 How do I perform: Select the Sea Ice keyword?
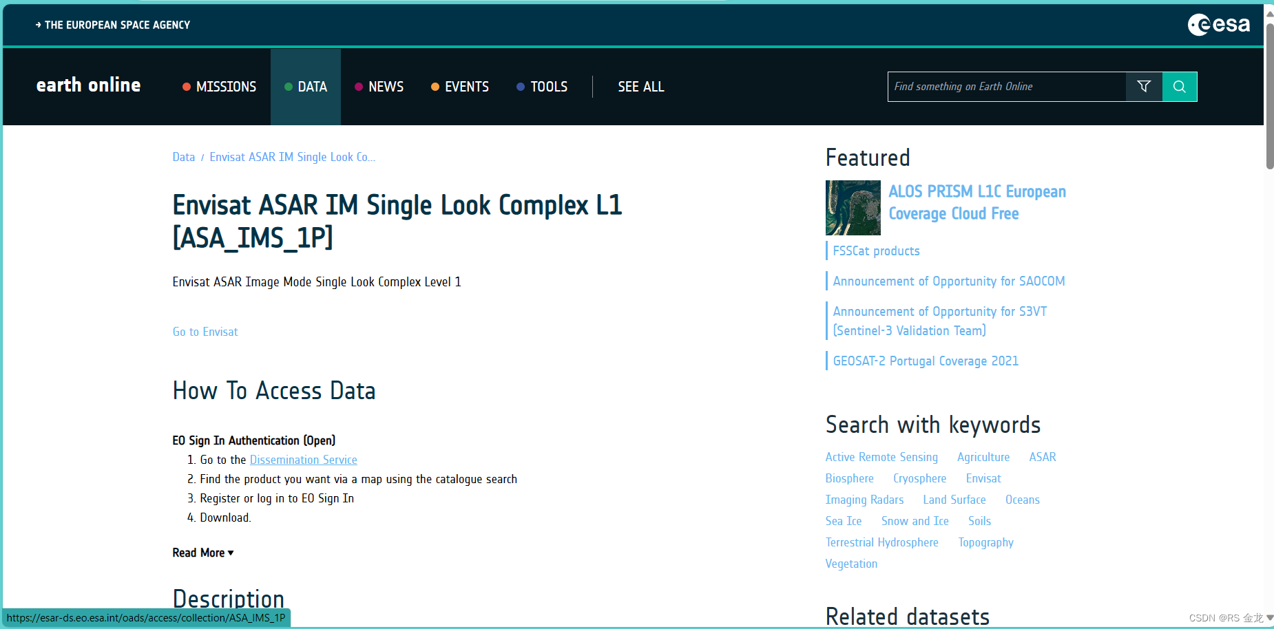(844, 521)
